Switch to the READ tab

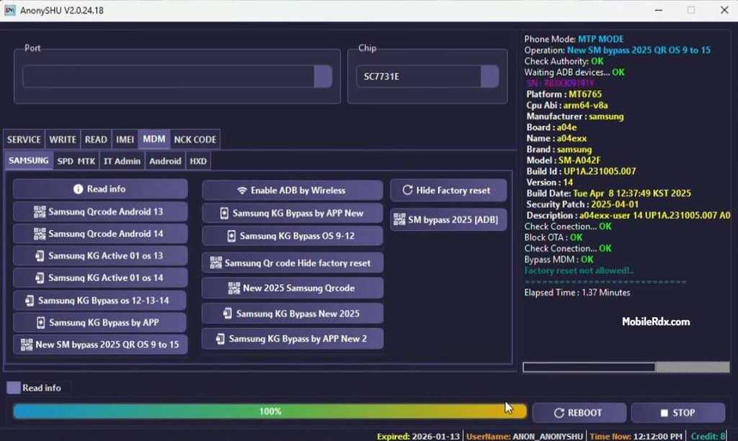click(x=96, y=140)
